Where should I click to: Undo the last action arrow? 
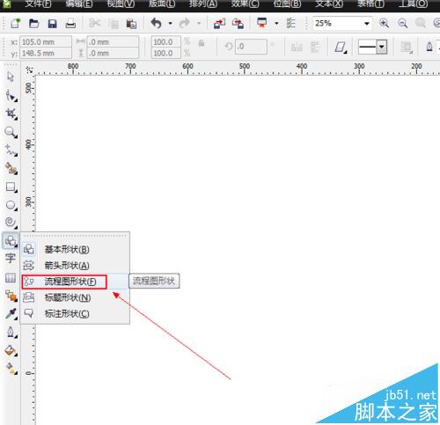(x=157, y=23)
